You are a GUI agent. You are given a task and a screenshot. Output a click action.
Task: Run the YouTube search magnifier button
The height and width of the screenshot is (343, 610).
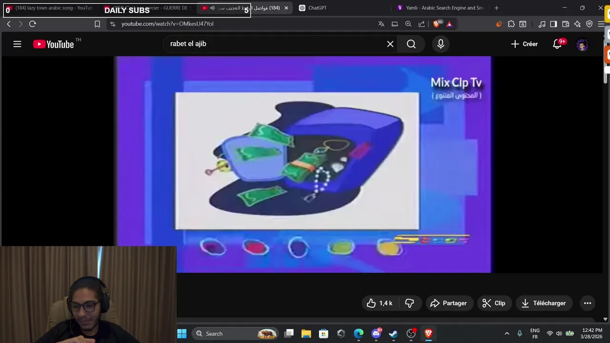(x=411, y=44)
